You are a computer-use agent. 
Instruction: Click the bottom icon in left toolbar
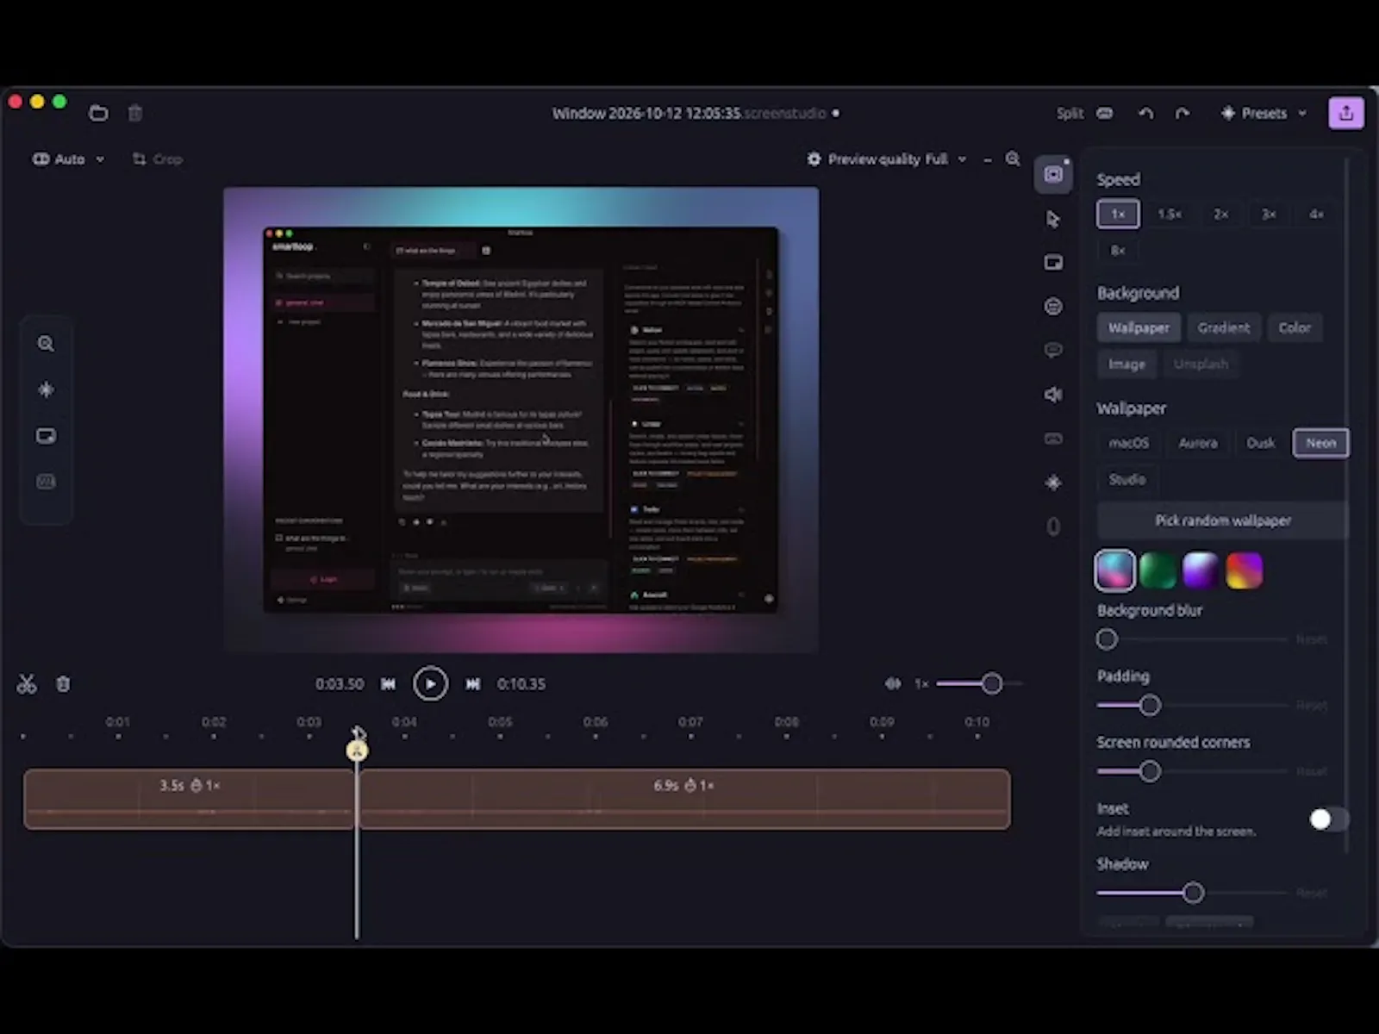pos(46,482)
